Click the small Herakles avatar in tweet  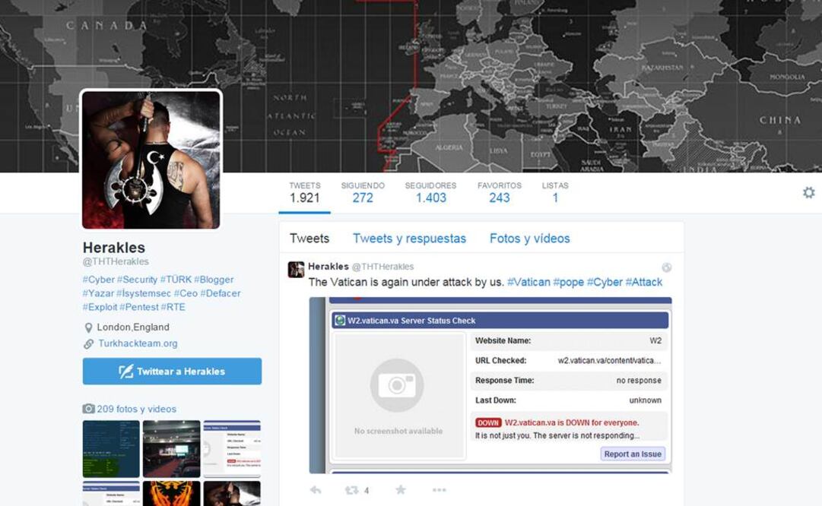tap(296, 270)
